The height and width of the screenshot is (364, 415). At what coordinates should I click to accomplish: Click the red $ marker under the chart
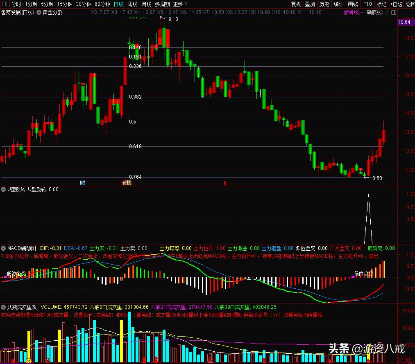tap(225, 183)
